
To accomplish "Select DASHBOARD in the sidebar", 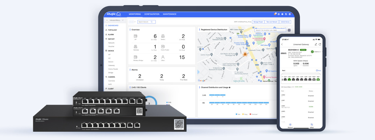I will (113, 25).
